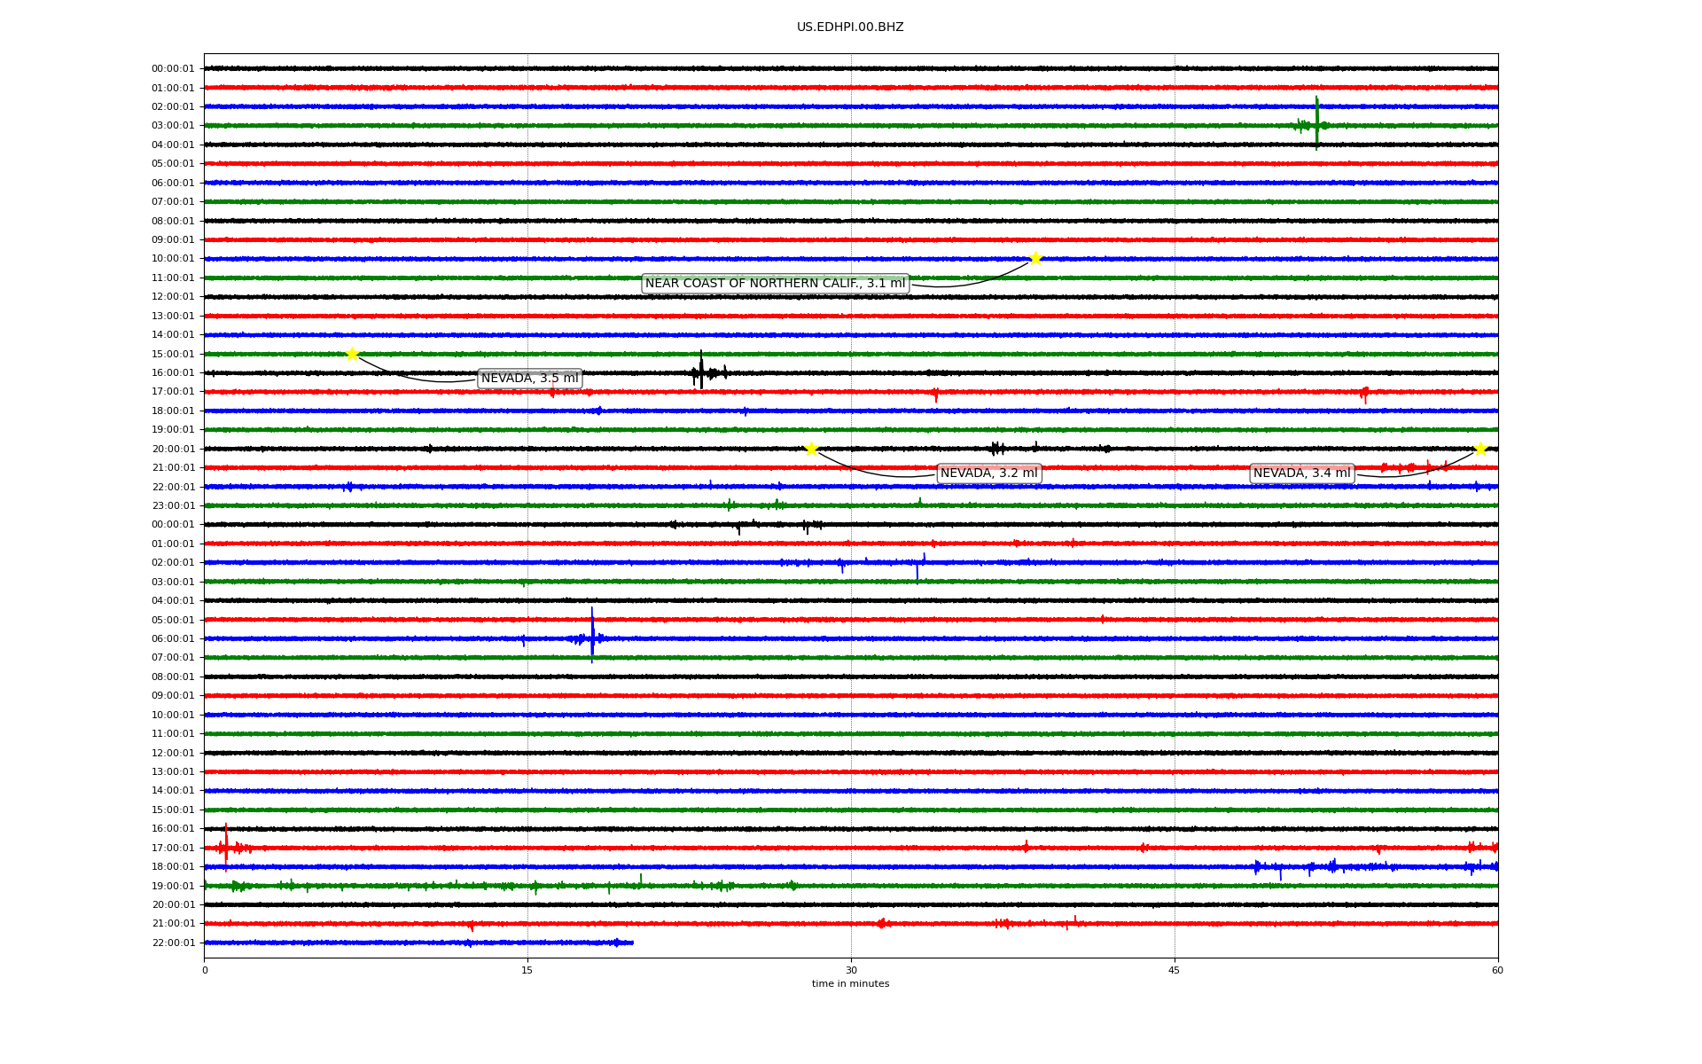Click the 30 tick label on the x-axis

(x=851, y=970)
